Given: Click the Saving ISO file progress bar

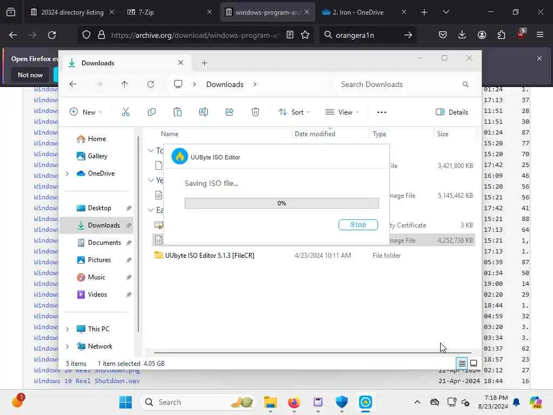Looking at the screenshot, I should coord(282,203).
